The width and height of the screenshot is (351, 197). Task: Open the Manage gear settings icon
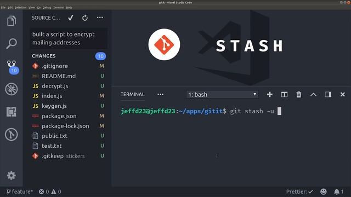click(x=11, y=176)
